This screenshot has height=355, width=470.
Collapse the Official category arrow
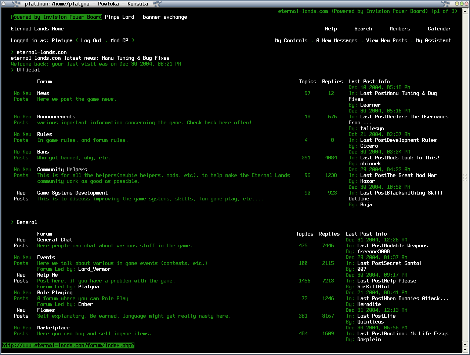(12, 70)
